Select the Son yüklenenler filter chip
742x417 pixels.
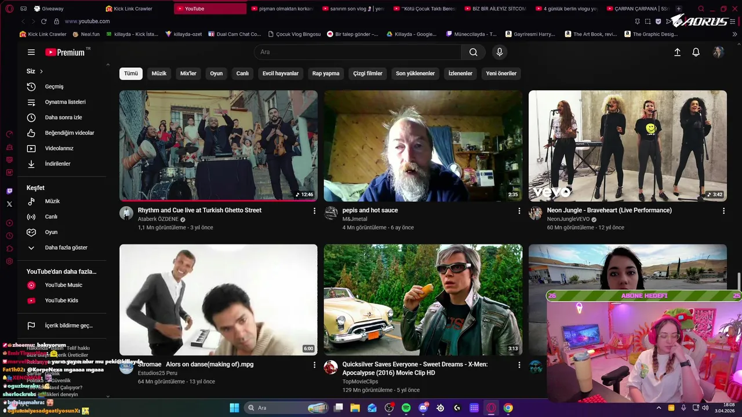(415, 74)
